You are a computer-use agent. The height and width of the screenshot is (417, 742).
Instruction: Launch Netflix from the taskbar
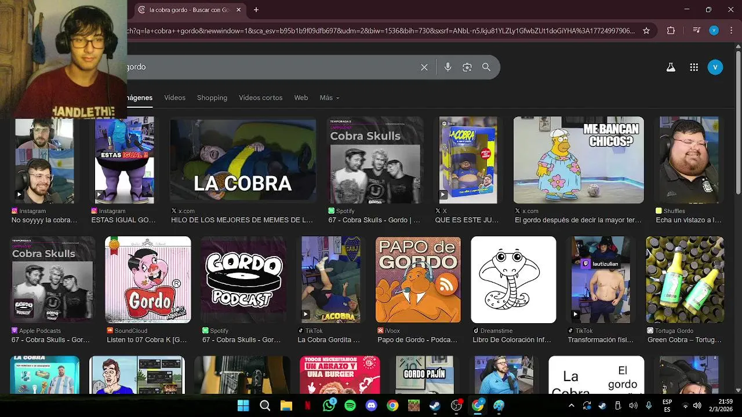point(308,406)
